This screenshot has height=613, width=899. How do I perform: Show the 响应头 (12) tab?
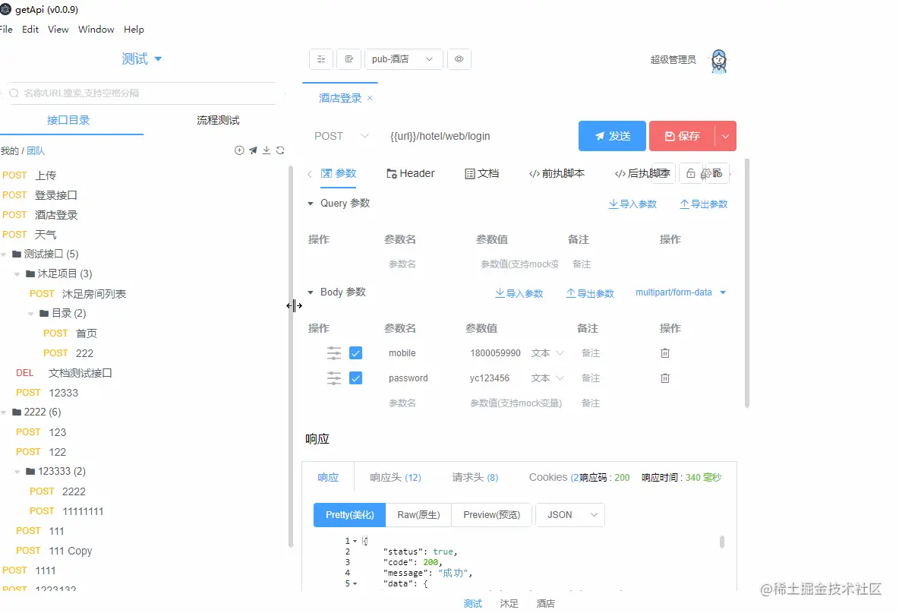point(395,477)
